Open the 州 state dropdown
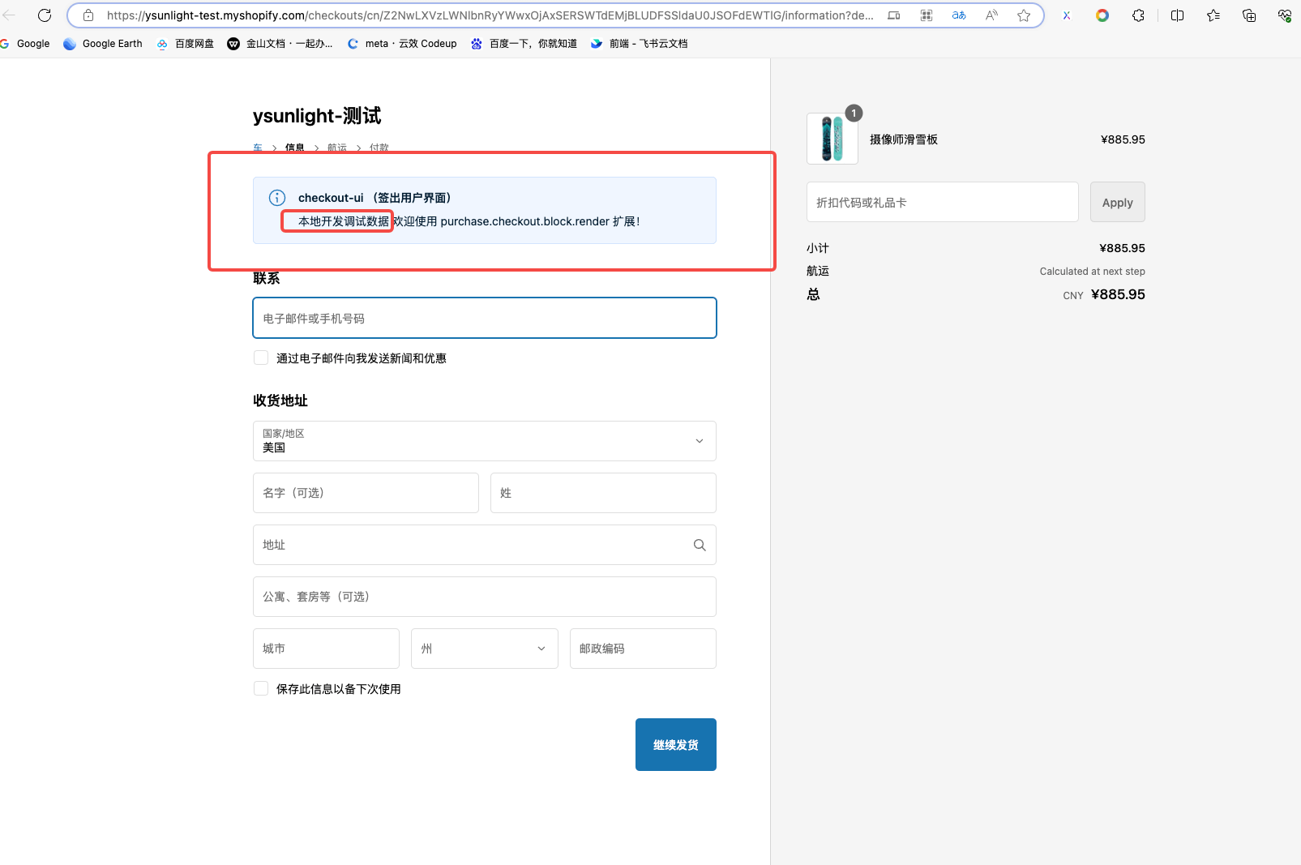The height and width of the screenshot is (865, 1301). point(484,649)
